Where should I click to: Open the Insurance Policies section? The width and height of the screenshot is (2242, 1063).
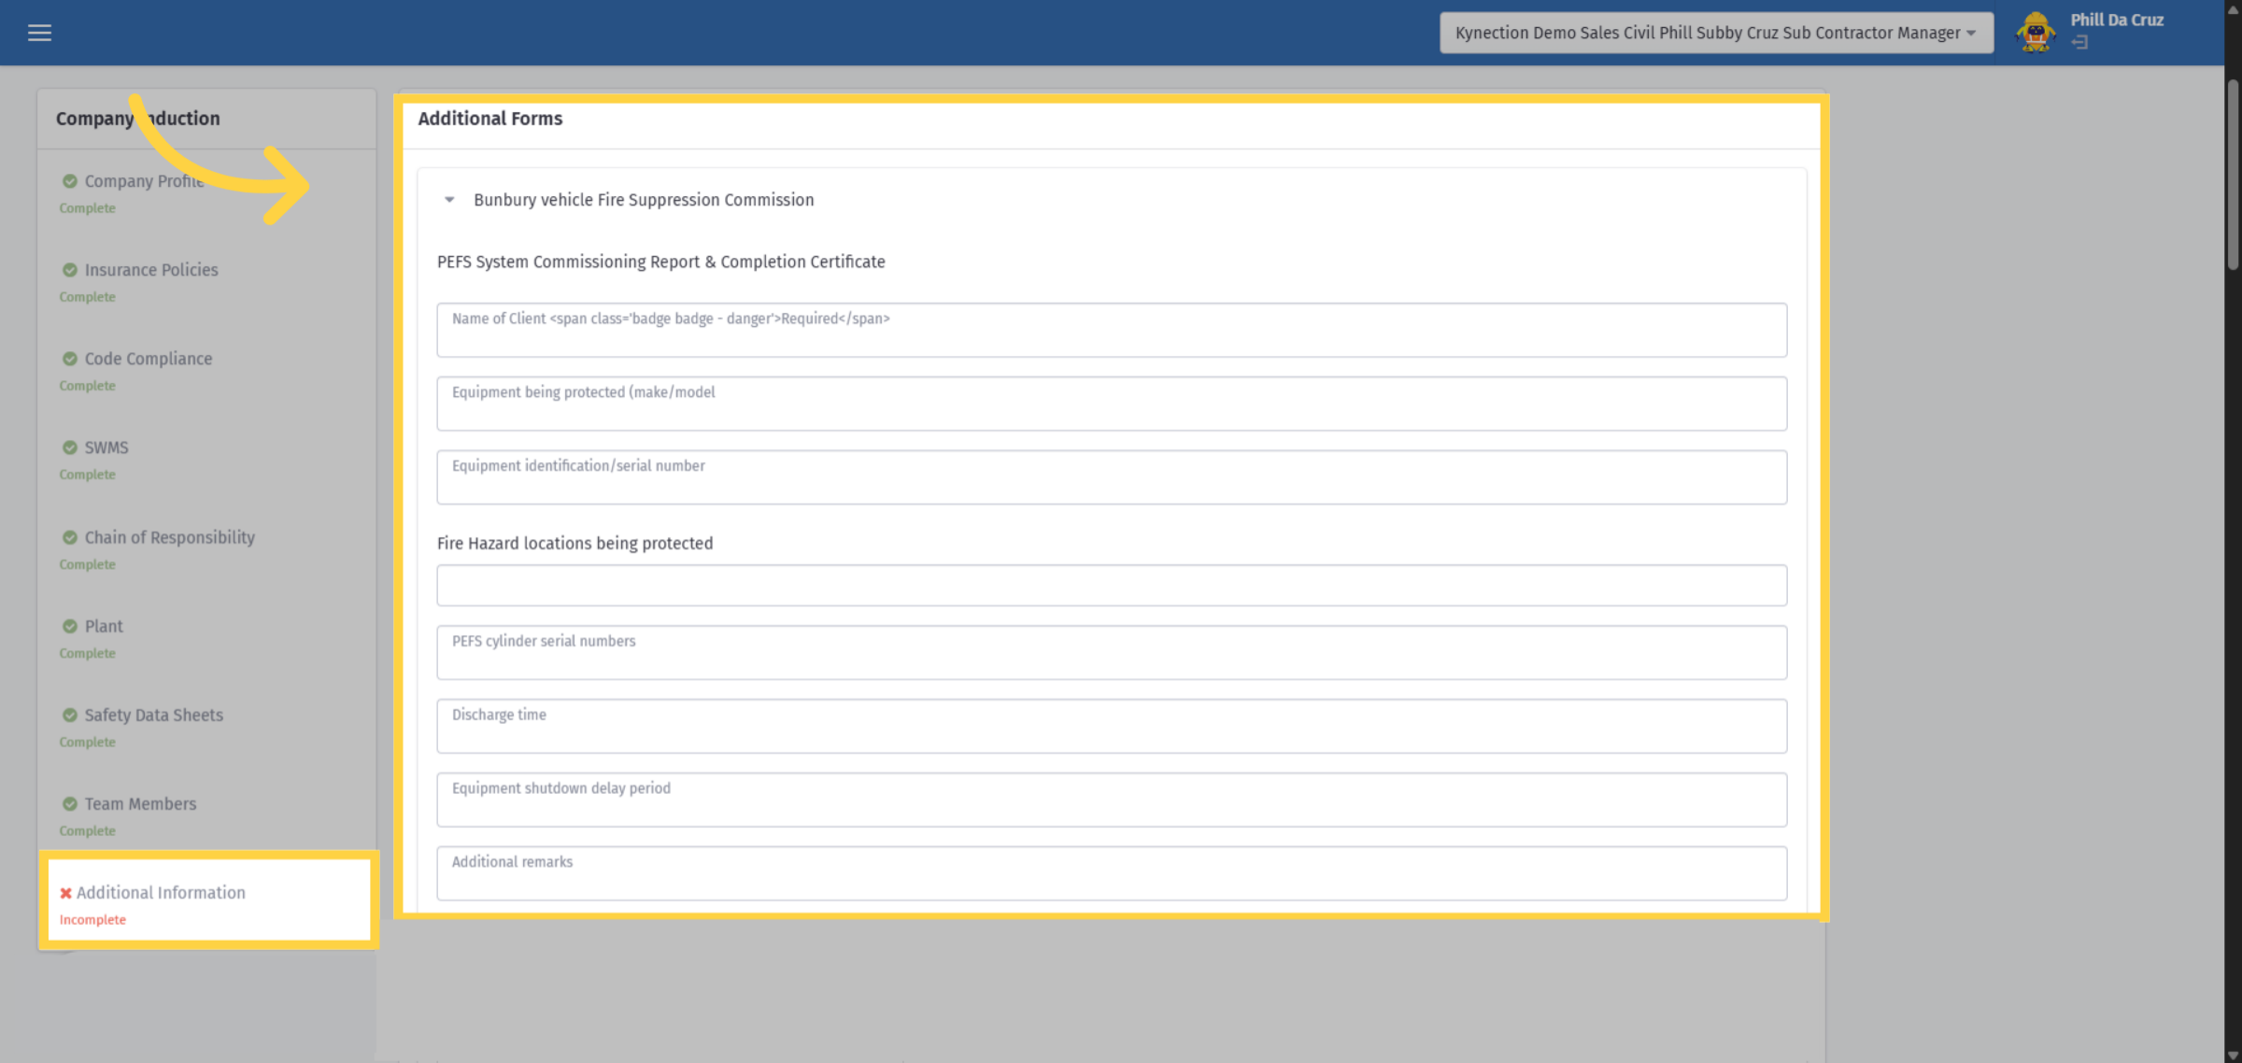pyautogui.click(x=151, y=270)
